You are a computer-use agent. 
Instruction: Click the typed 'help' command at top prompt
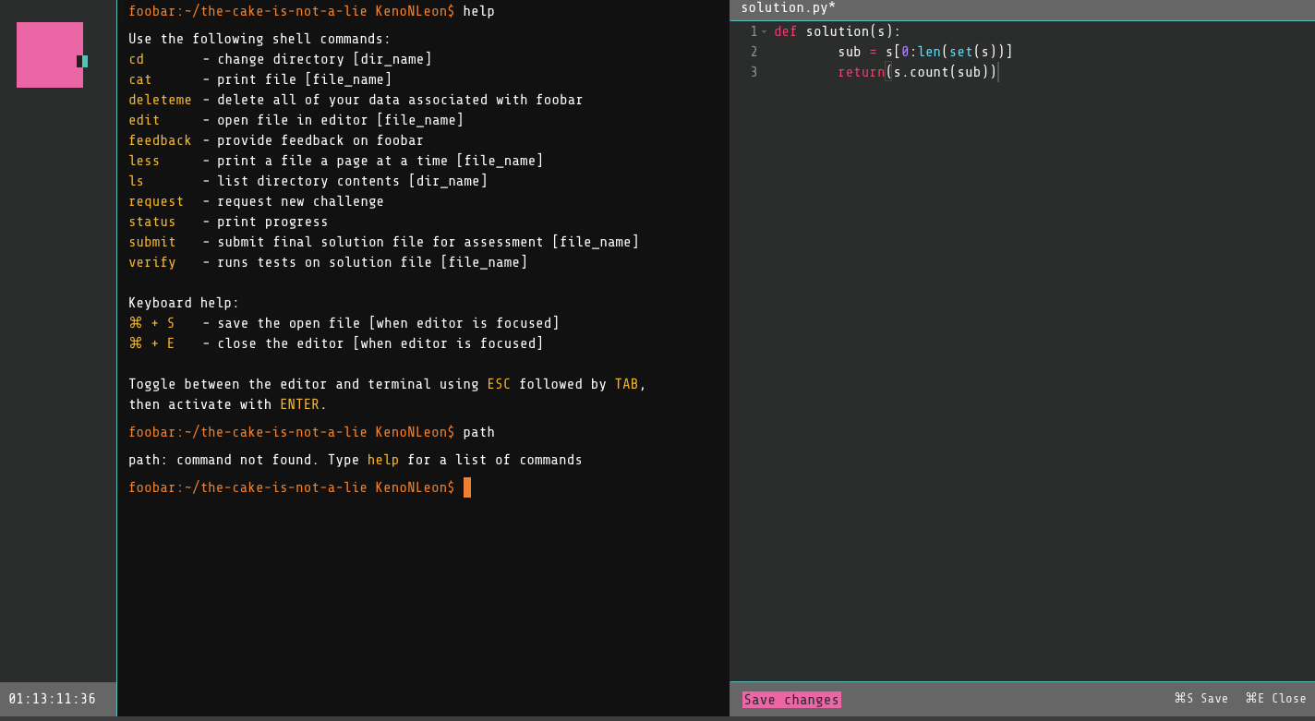[479, 11]
